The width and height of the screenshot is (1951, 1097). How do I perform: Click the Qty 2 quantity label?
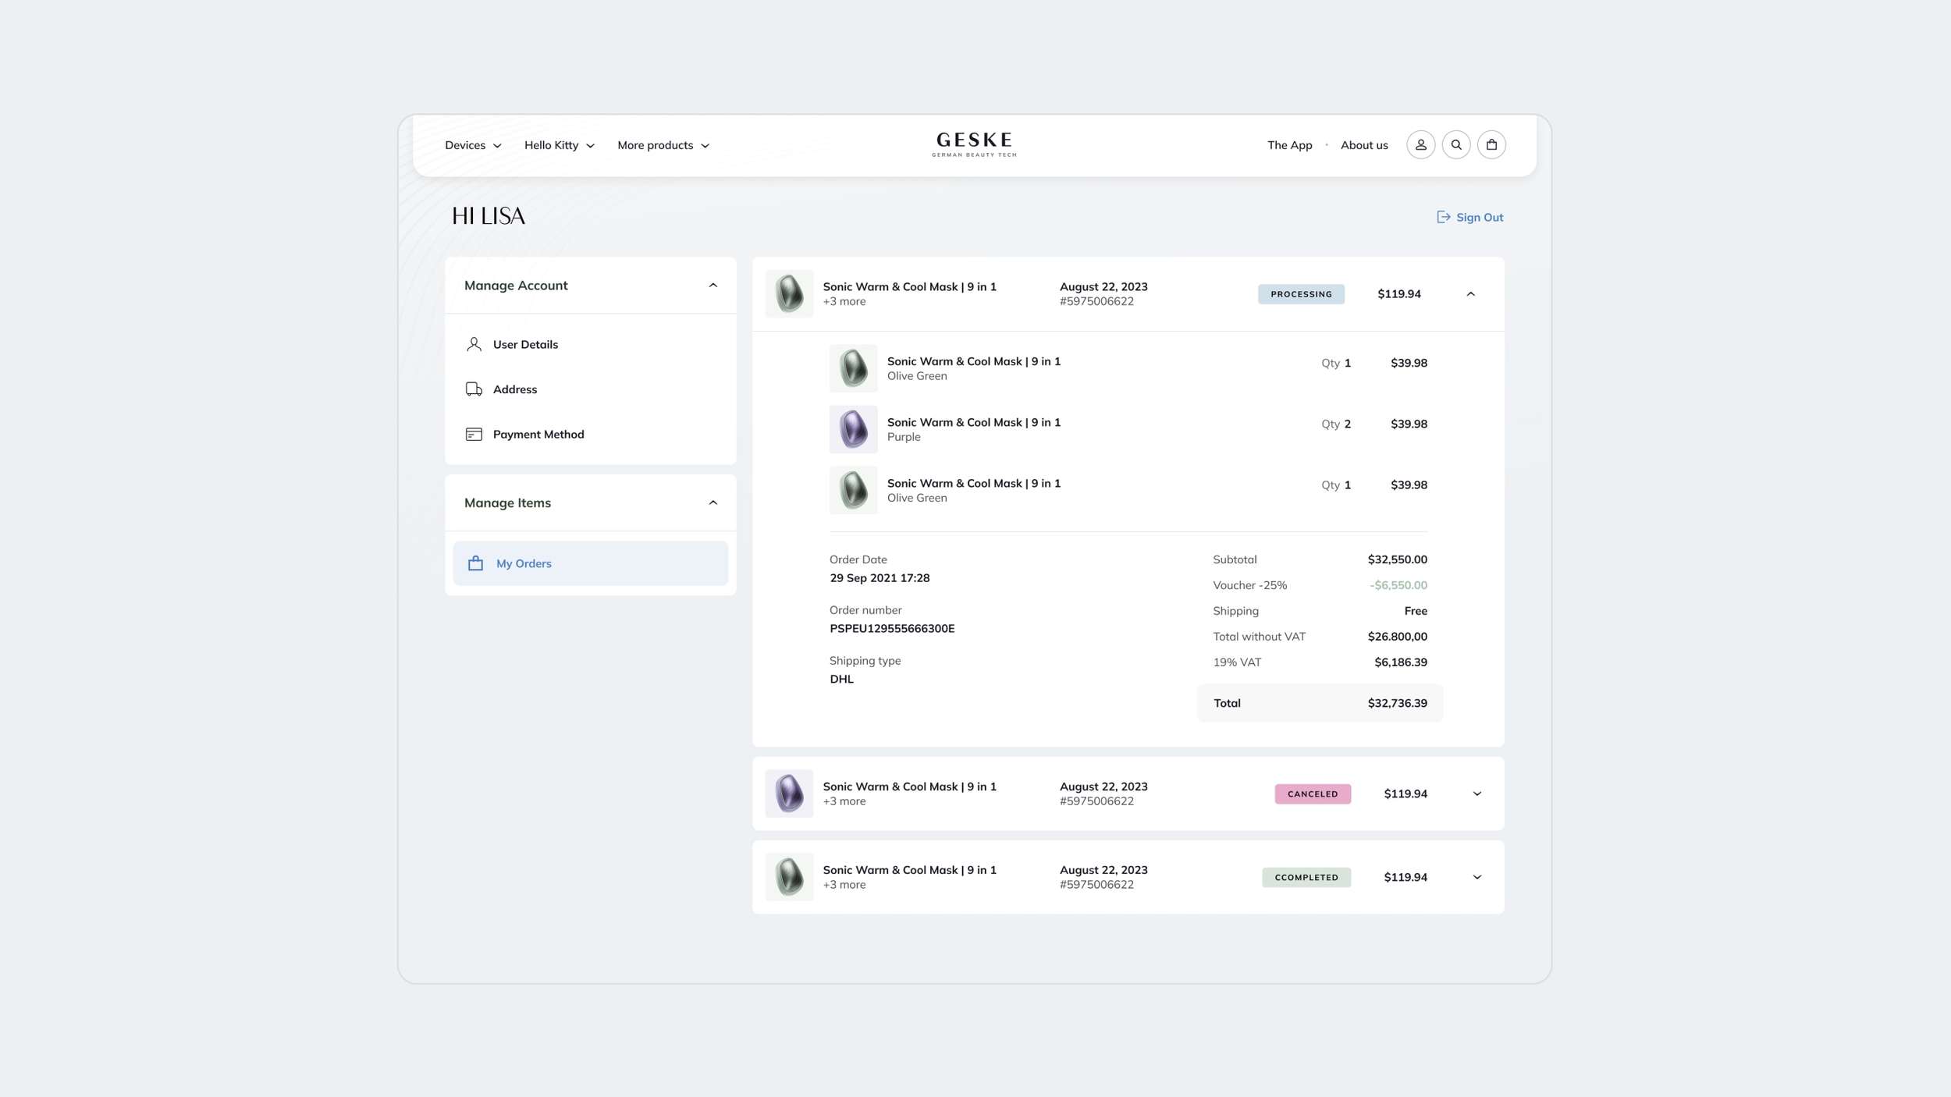pos(1336,424)
